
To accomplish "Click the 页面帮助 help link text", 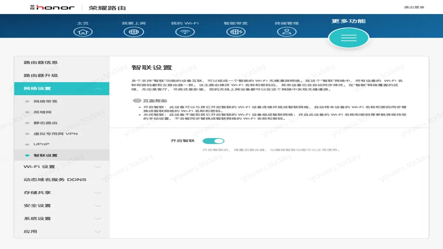I will click(x=155, y=101).
